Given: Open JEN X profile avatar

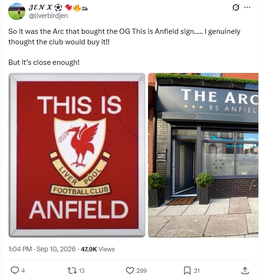Looking at the screenshot, I should (17, 11).
